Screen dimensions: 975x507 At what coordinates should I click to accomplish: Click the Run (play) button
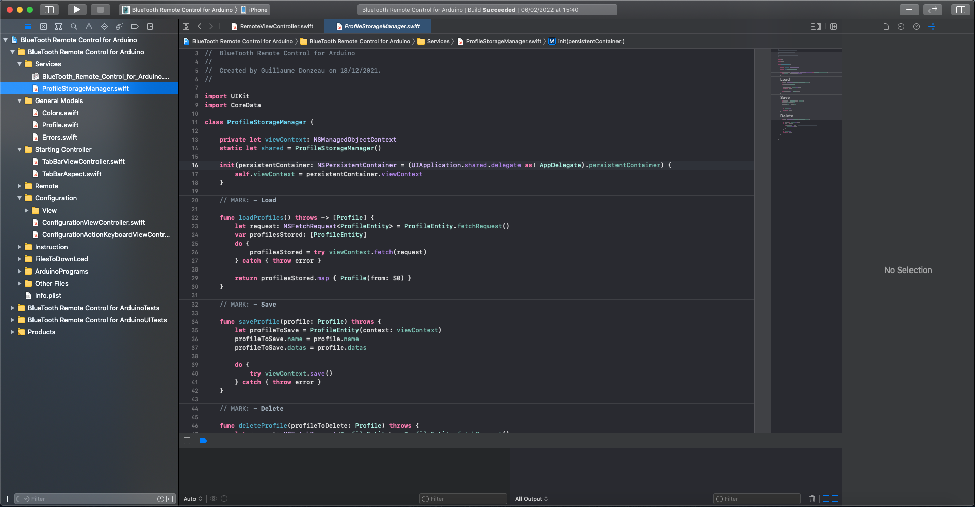[76, 9]
